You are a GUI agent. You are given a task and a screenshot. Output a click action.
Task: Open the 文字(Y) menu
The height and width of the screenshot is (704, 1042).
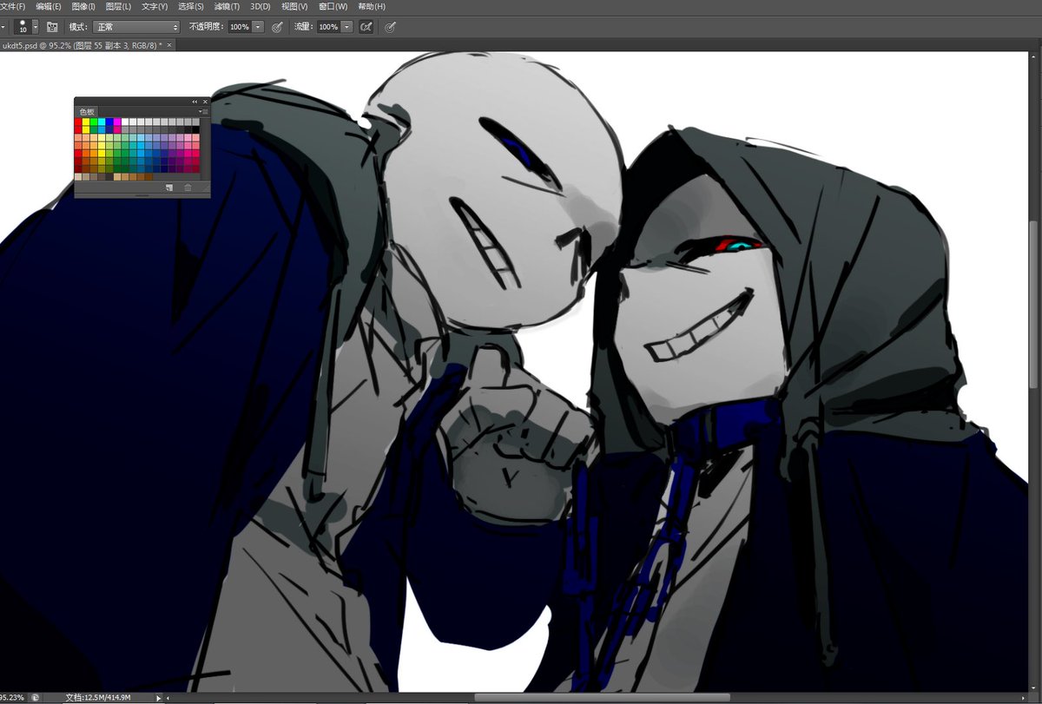click(x=155, y=6)
